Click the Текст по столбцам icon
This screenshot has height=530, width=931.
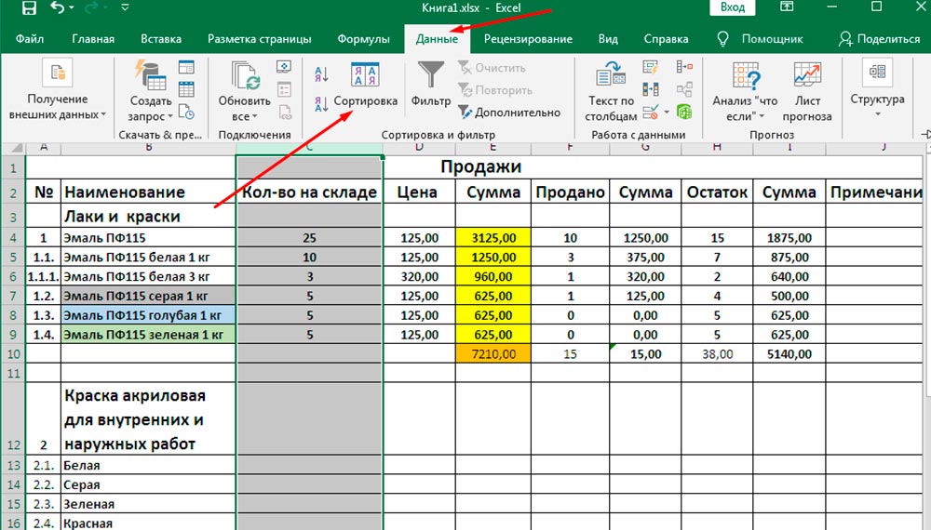click(x=611, y=75)
